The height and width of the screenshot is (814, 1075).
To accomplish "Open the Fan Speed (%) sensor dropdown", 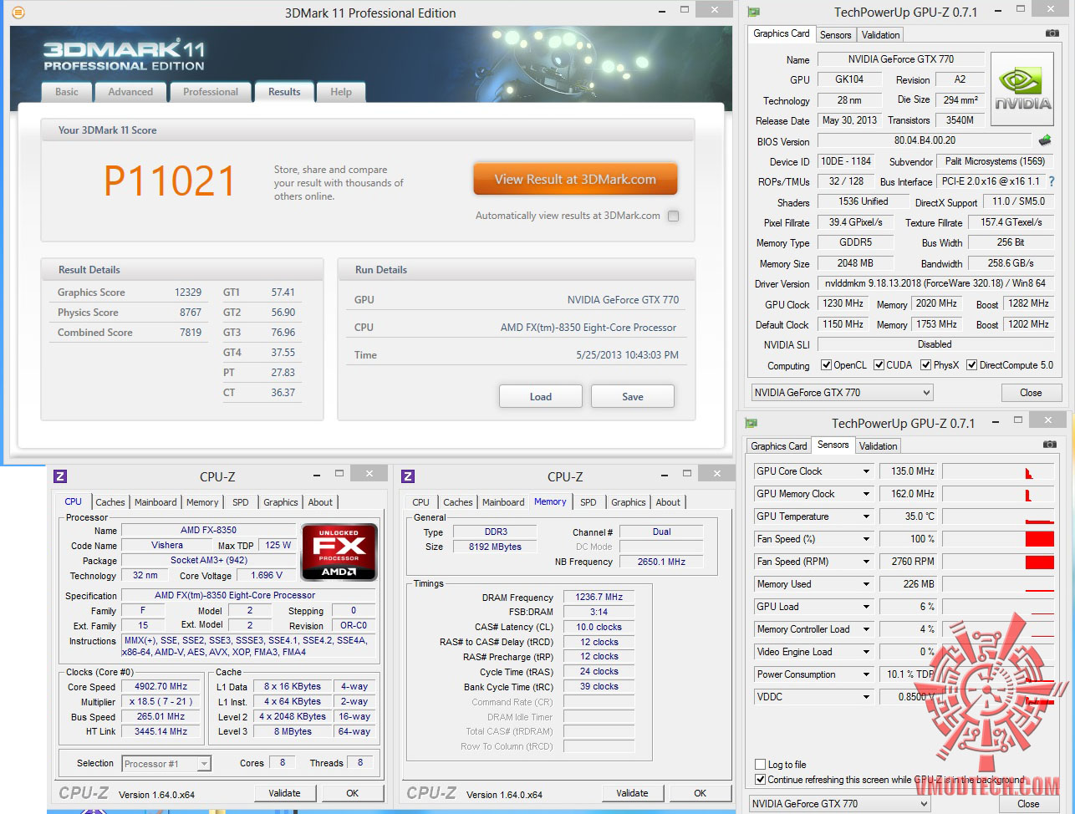I will click(x=867, y=539).
